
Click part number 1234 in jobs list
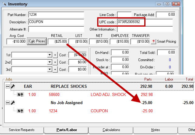tap(53, 111)
